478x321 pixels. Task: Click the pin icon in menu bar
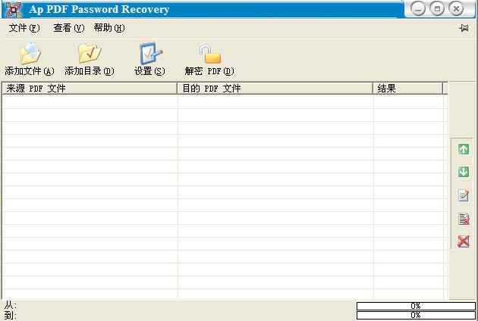click(464, 28)
